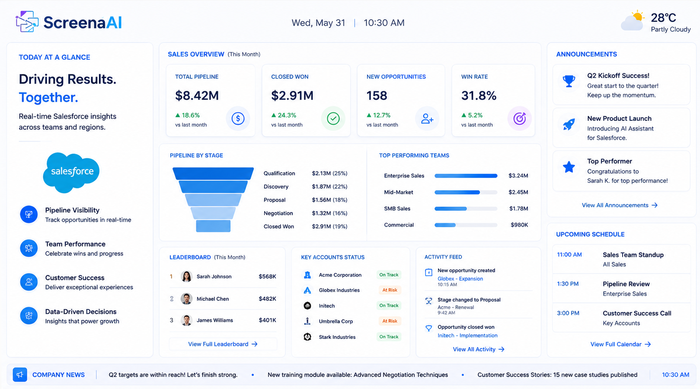700x389 pixels.
Task: Open View All Announcements link
Action: (x=620, y=205)
